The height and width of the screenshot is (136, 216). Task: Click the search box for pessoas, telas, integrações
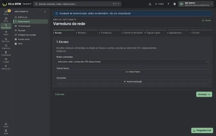[77, 4]
